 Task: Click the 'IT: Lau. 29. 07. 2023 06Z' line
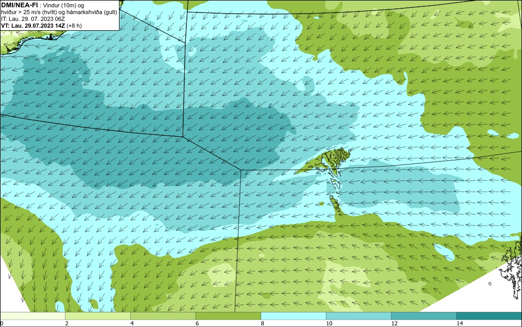(33, 19)
